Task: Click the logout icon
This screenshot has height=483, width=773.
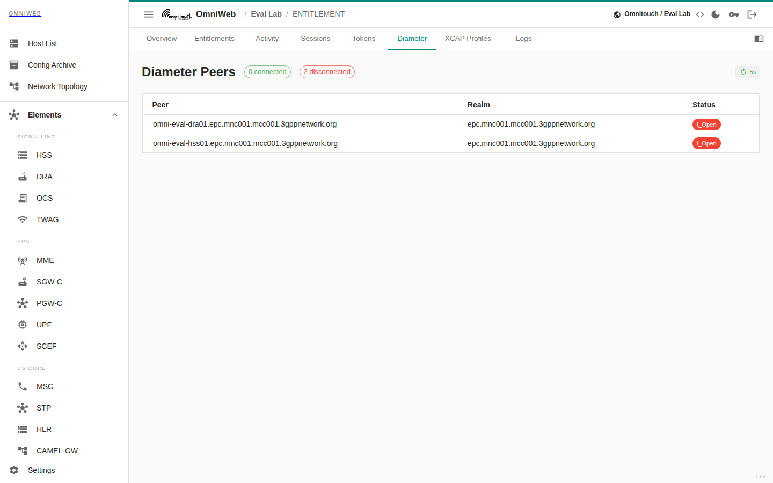Action: [x=752, y=14]
